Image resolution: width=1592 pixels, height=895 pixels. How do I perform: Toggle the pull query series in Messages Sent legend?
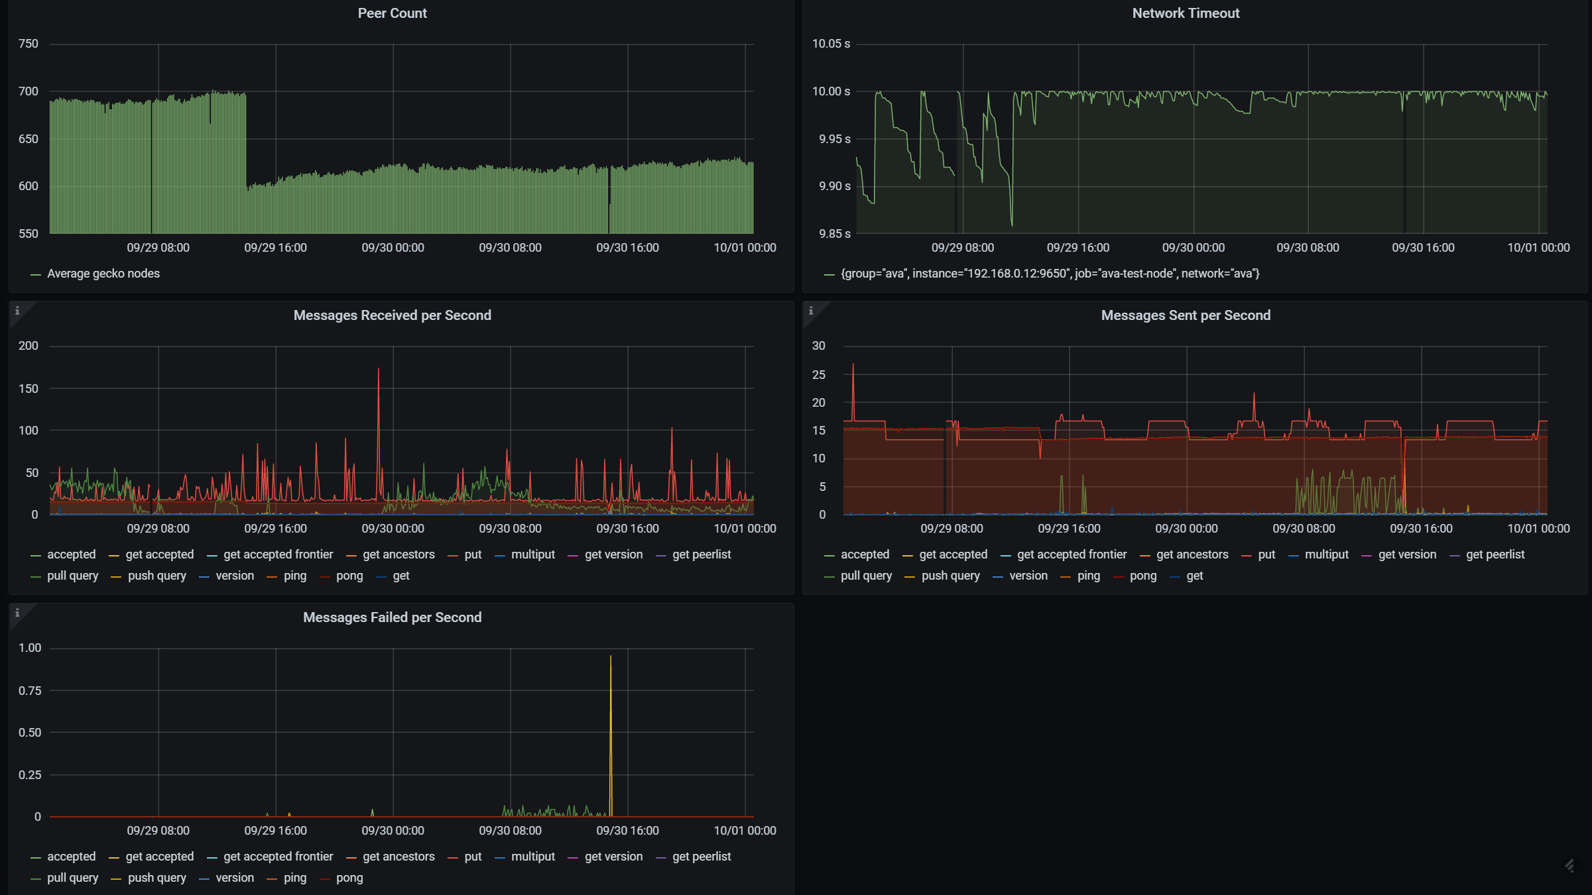point(865,576)
